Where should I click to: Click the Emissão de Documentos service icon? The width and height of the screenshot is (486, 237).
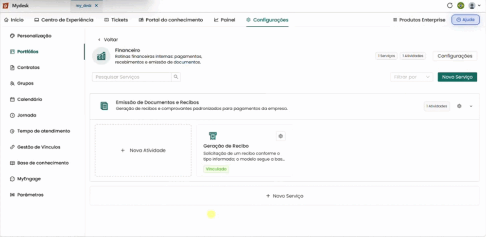click(x=104, y=106)
